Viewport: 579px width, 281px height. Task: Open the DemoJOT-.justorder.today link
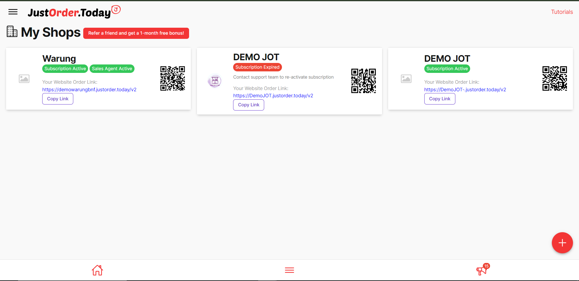click(x=465, y=89)
